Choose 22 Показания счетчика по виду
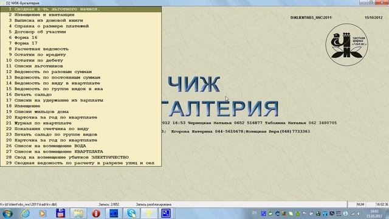This screenshot has height=219, width=389. pyautogui.click(x=81, y=129)
